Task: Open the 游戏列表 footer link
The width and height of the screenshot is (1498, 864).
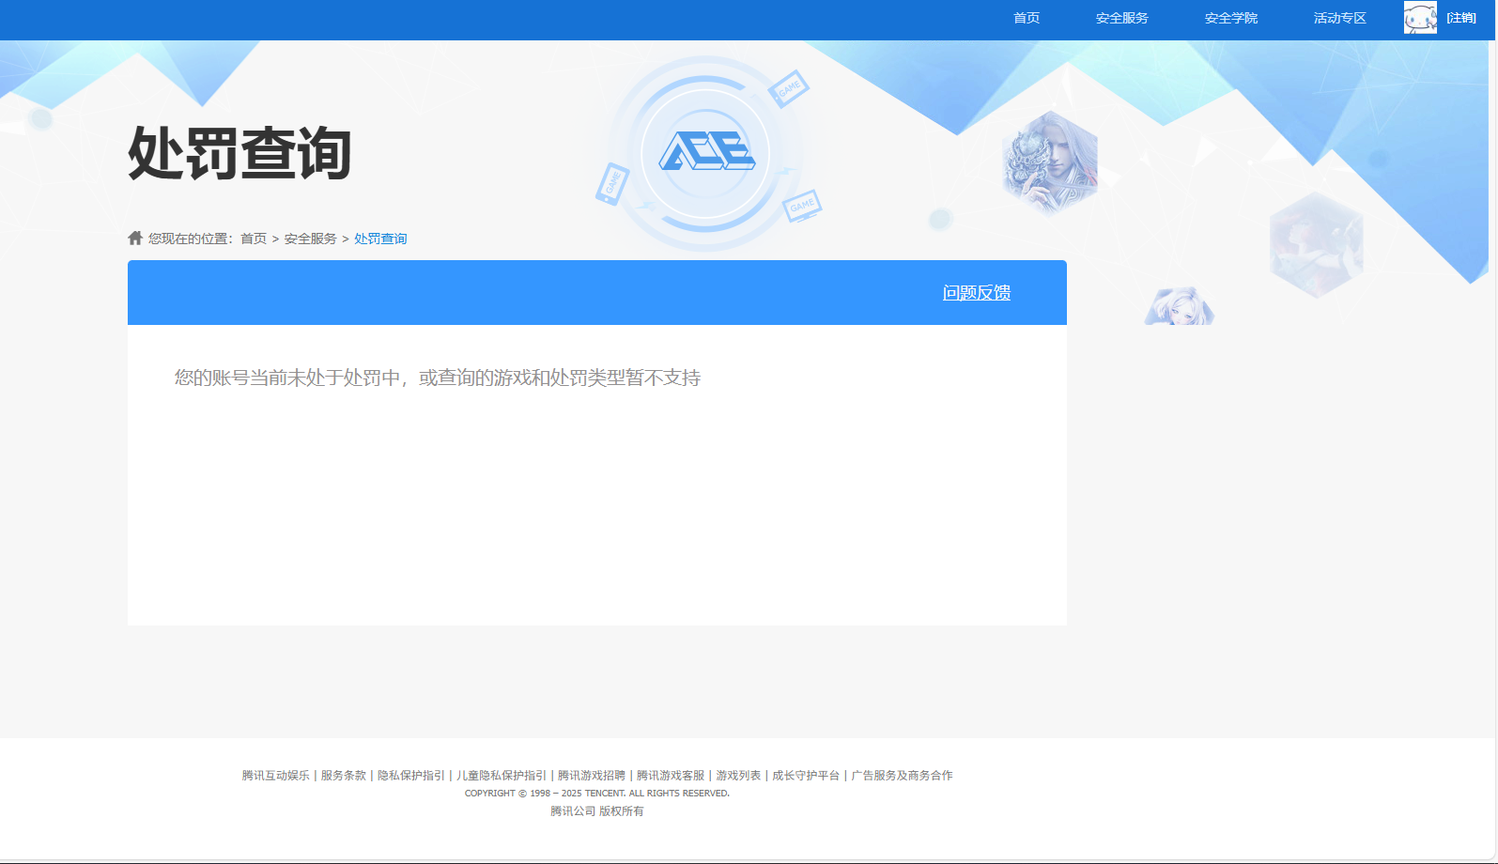Action: pyautogui.click(x=738, y=776)
